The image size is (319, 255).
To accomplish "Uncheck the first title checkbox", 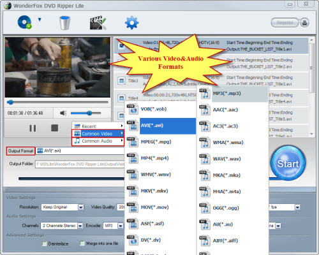I will click(x=121, y=46).
